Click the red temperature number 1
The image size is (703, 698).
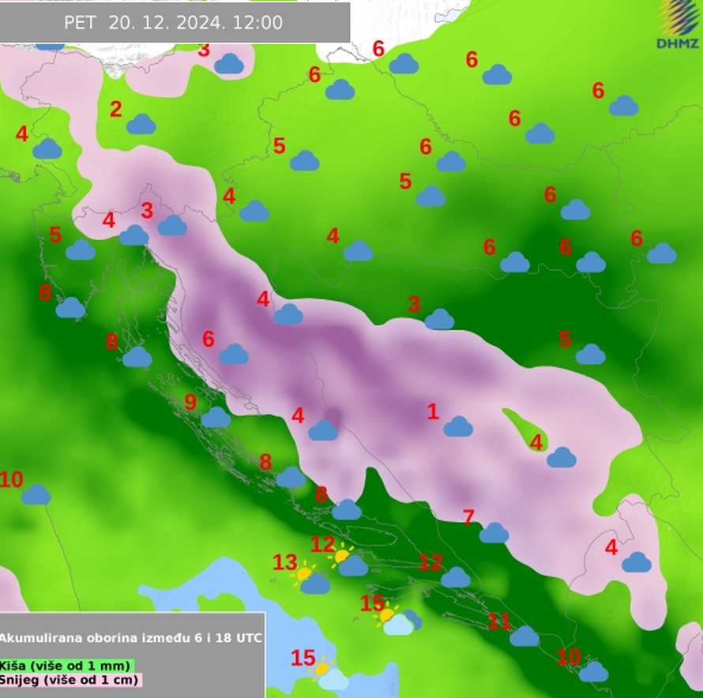pyautogui.click(x=432, y=411)
